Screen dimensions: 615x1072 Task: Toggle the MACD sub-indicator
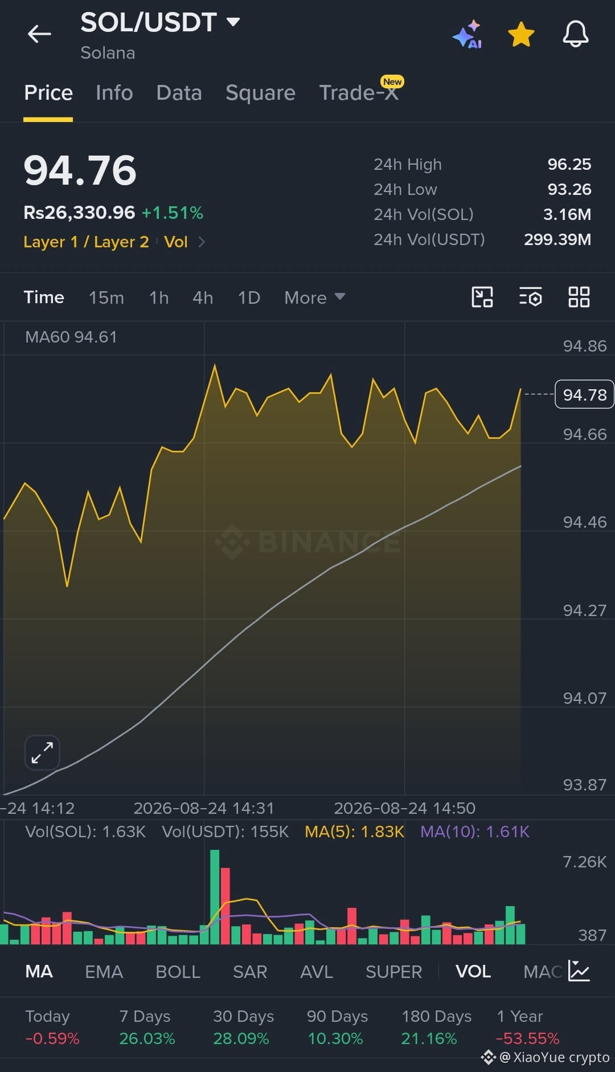543,972
